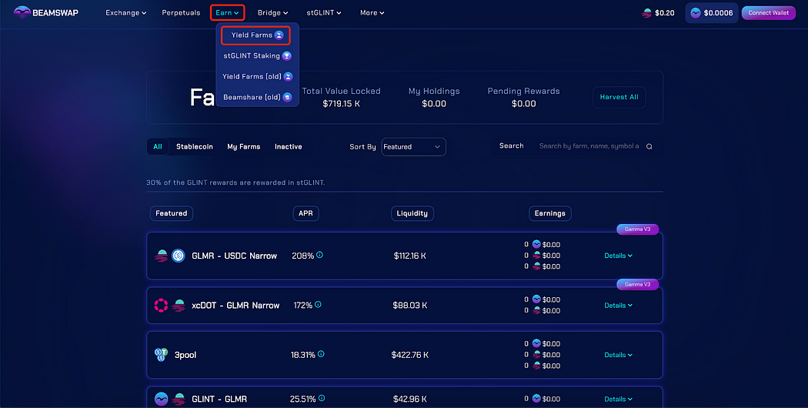This screenshot has height=408, width=808.
Task: Click APR info icon for GLMR - USDC Narrow
Action: 319,255
